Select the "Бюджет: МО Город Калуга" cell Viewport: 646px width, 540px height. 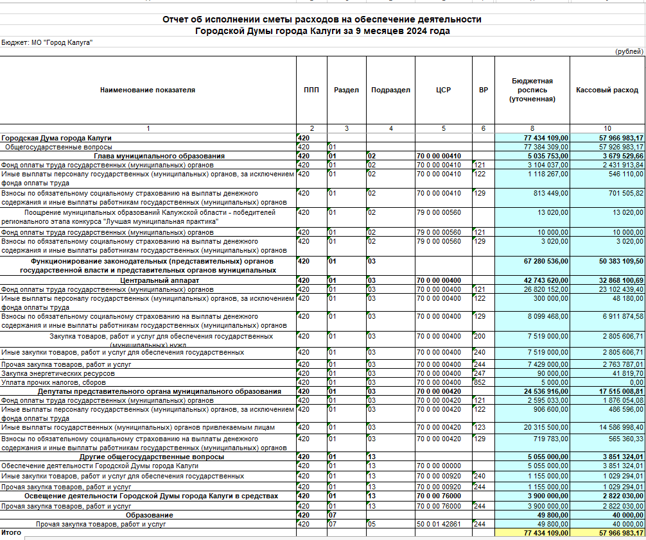pyautogui.click(x=47, y=42)
